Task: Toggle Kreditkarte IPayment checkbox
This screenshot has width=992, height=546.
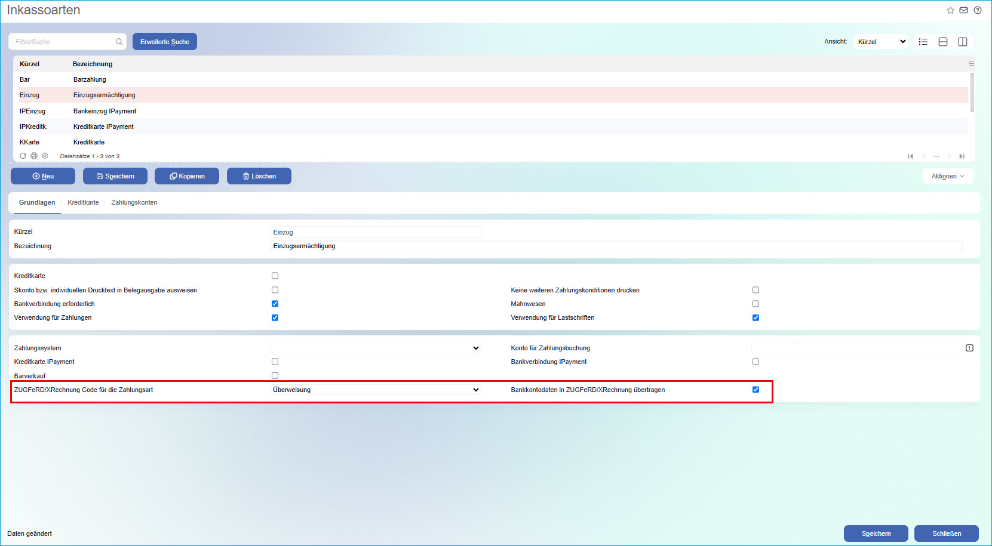Action: [x=275, y=362]
